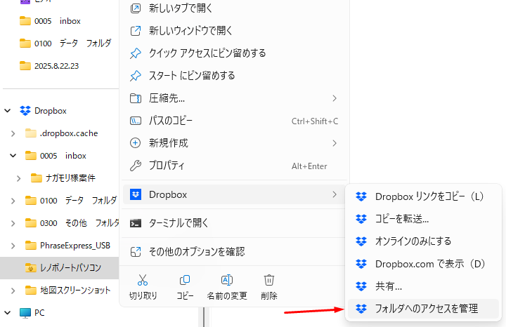
Task: Expand the PC tree node
Action: [x=8, y=312]
